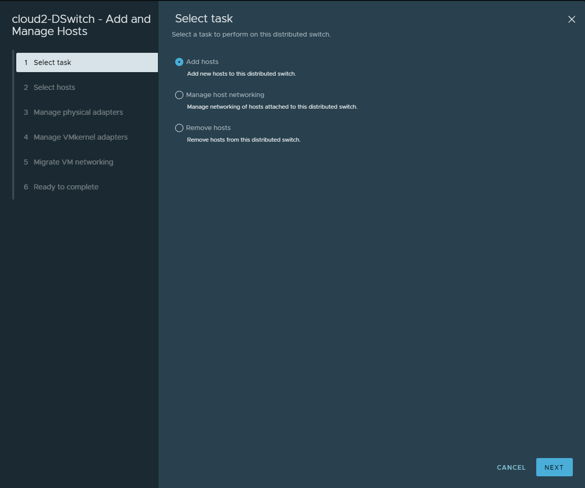
Task: Click the 'Remove hosts' option label
Action: click(208, 128)
